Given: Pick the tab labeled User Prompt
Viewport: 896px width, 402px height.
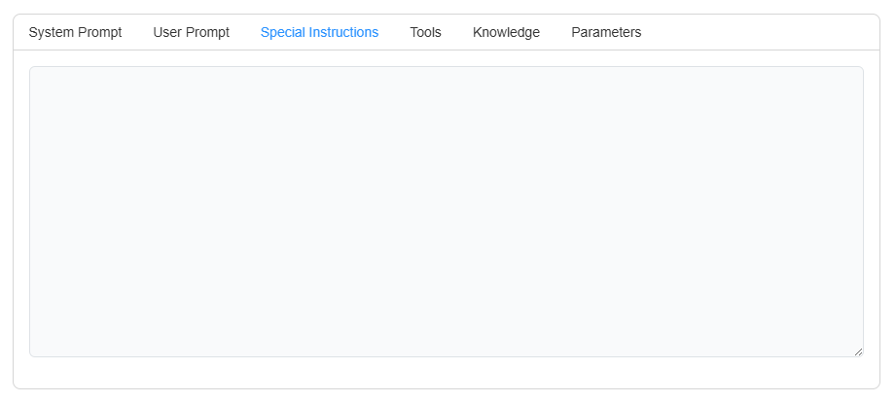Looking at the screenshot, I should pos(191,32).
